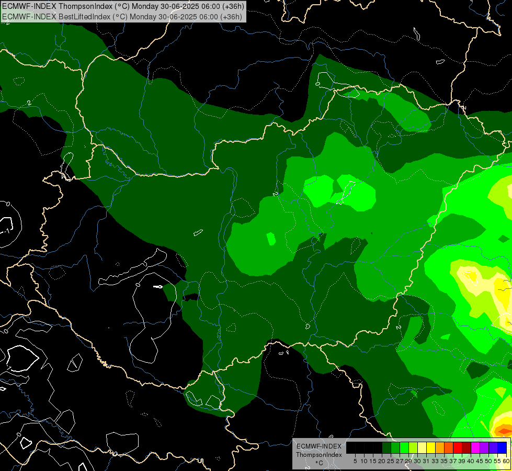
Task: Select the bright red 37–39 legend swatch
Action: (458, 448)
